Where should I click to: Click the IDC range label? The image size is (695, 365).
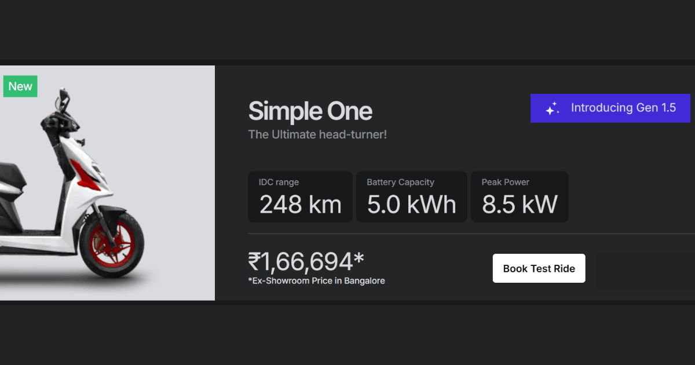pyautogui.click(x=279, y=182)
